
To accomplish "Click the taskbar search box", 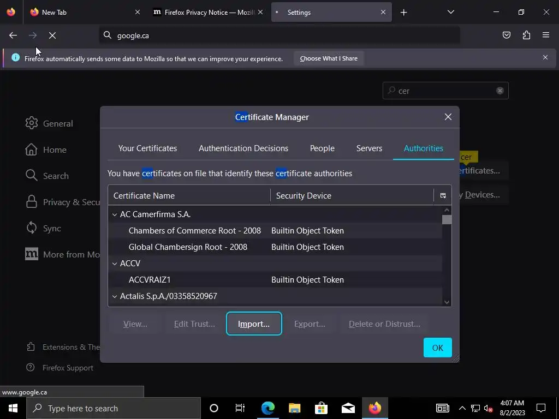I will tap(114, 408).
